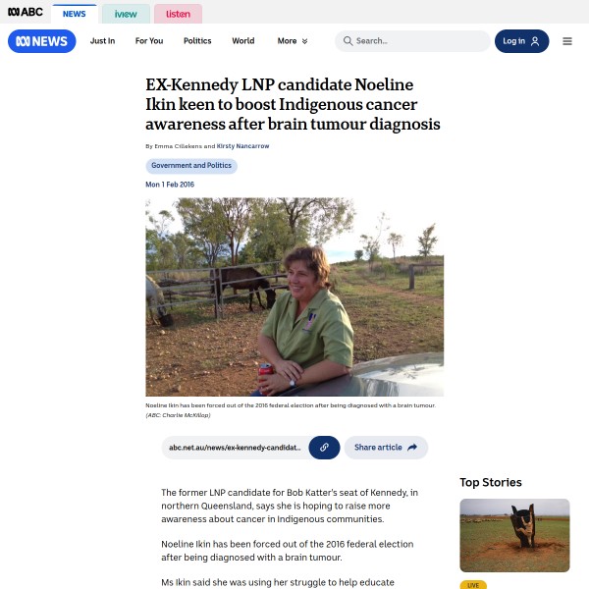The width and height of the screenshot is (589, 589).
Task: Click the Government and Politics topic tag
Action: [191, 166]
